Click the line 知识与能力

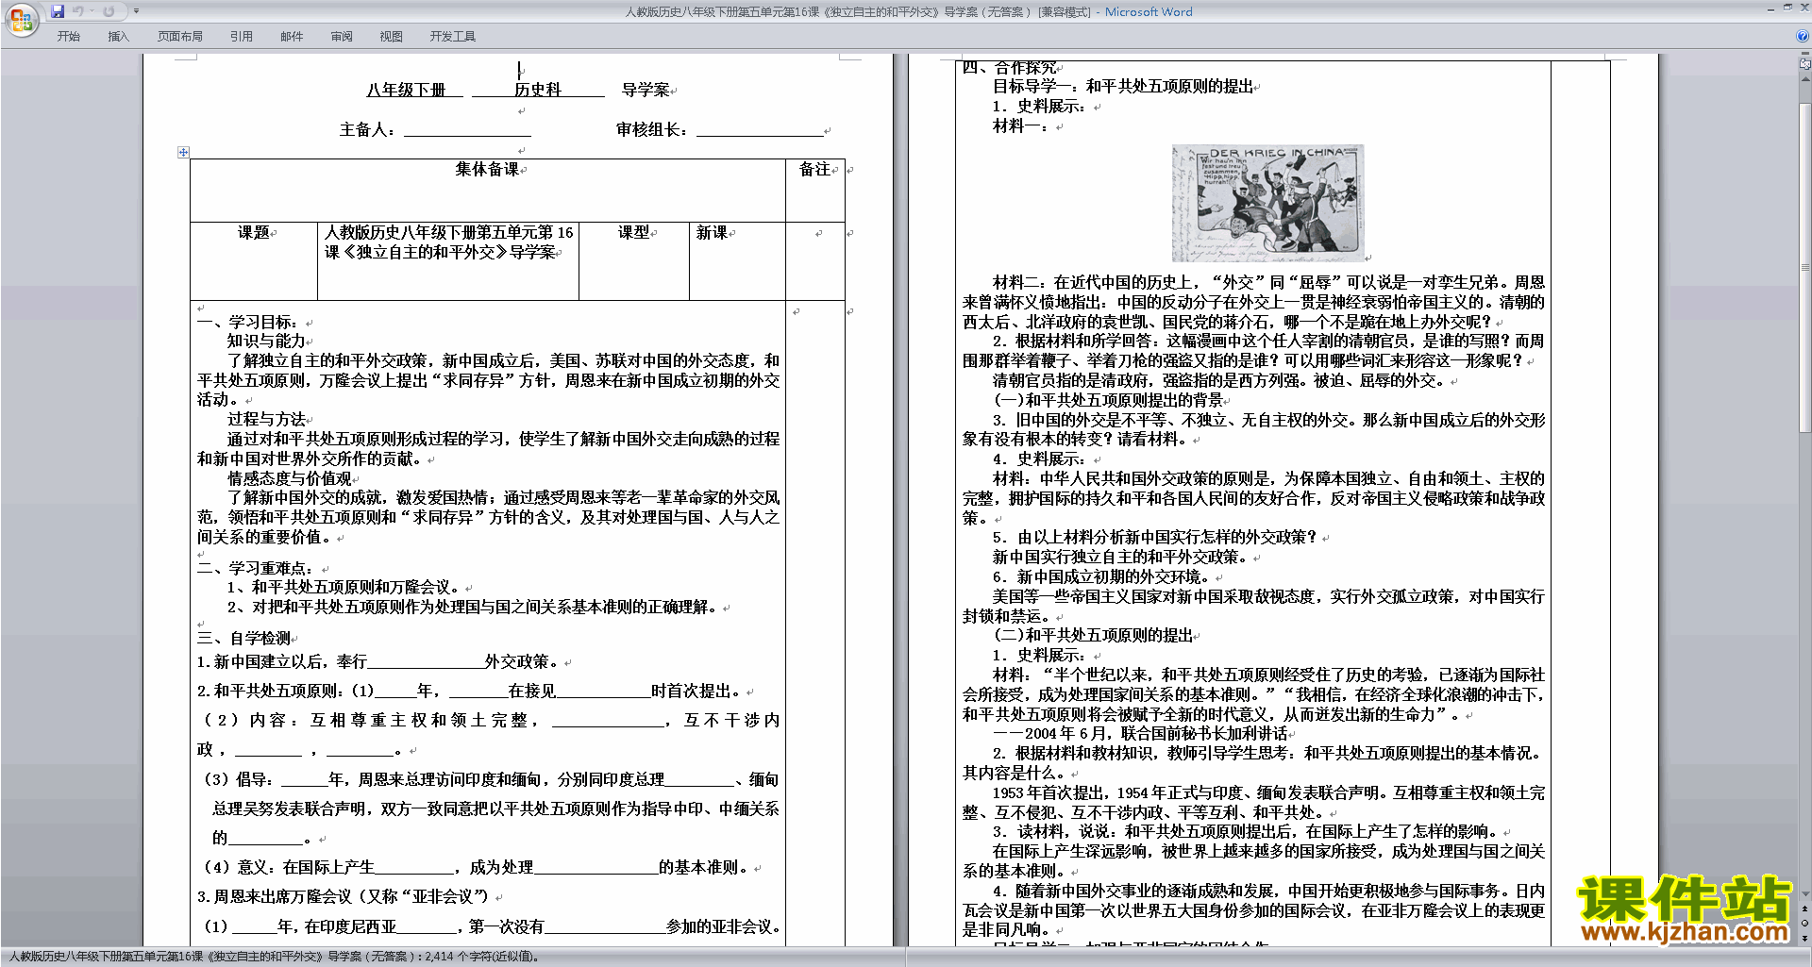(x=266, y=341)
